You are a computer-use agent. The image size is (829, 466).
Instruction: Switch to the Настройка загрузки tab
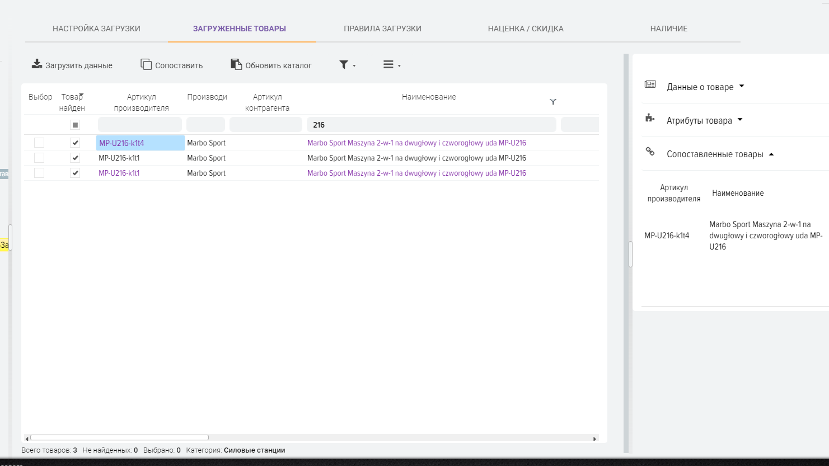coord(96,29)
